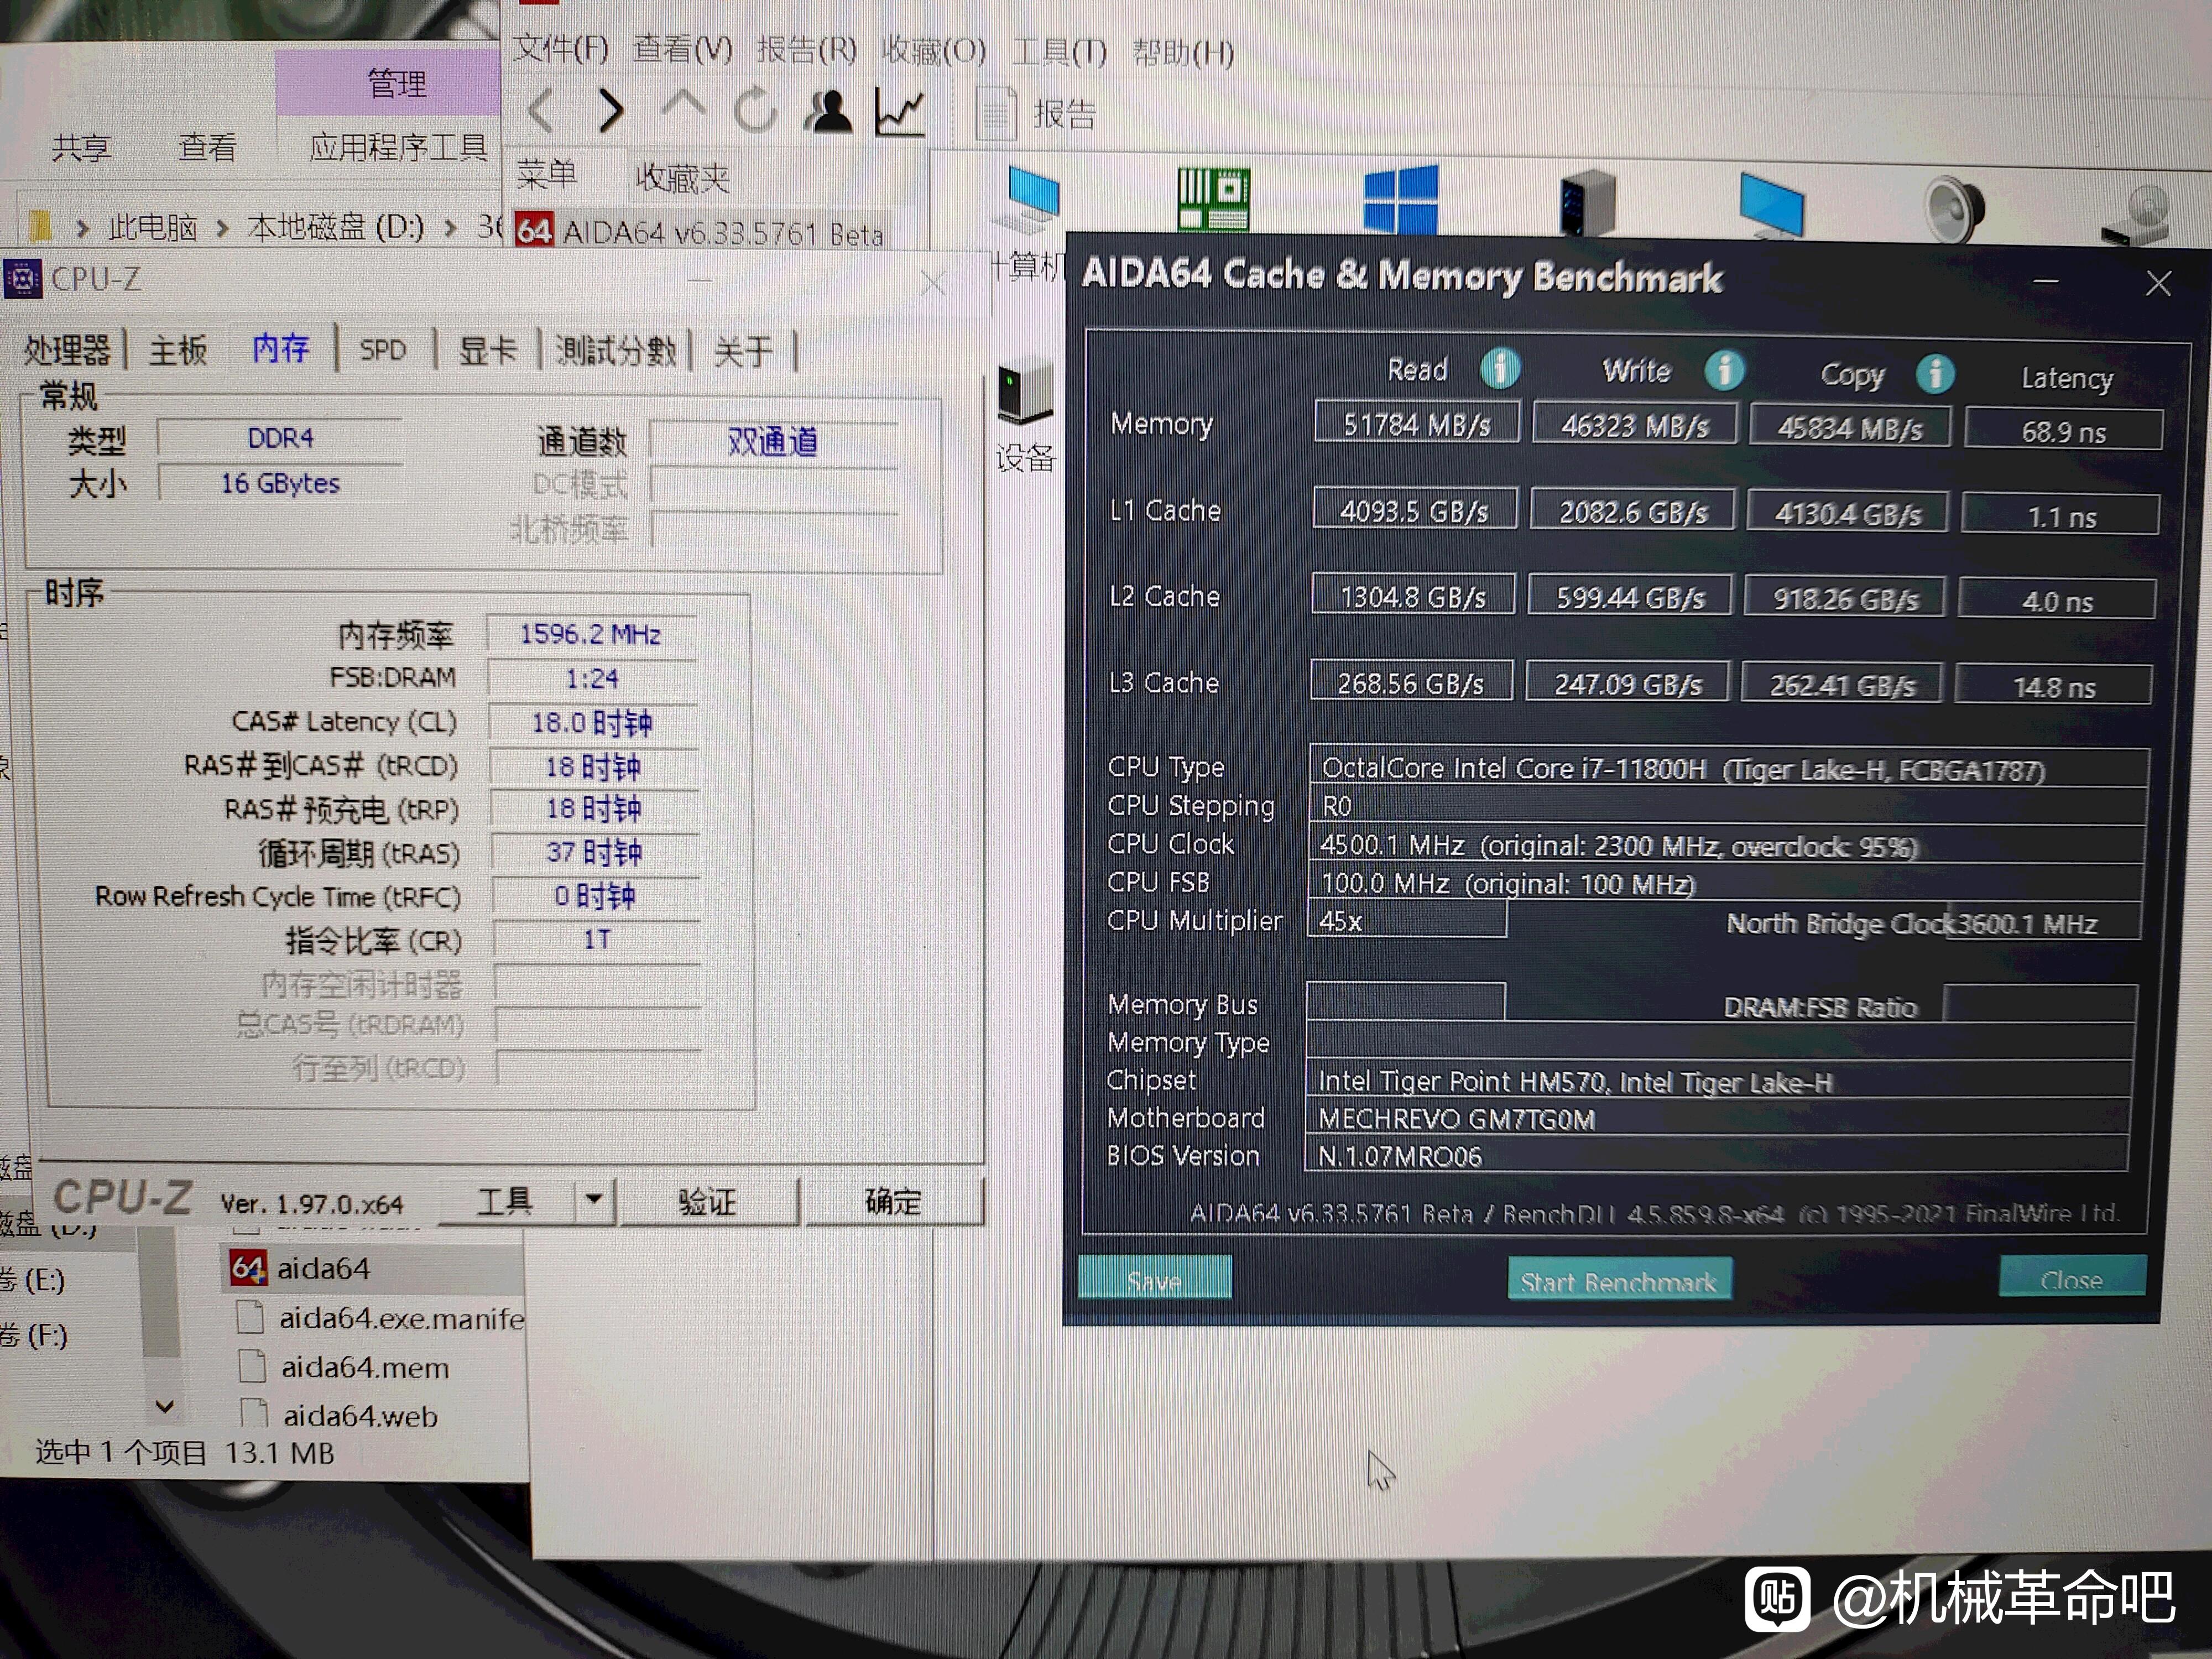Open the 应用程序工具 ribbon tab
This screenshot has width=2212, height=1659.
(398, 147)
